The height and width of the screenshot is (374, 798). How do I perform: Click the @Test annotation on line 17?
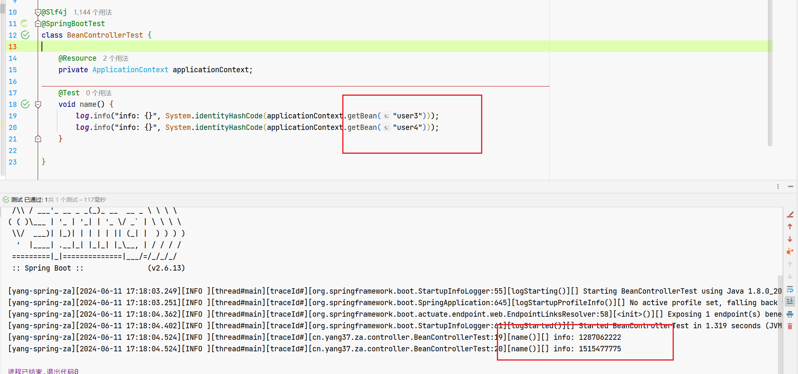[x=69, y=93]
